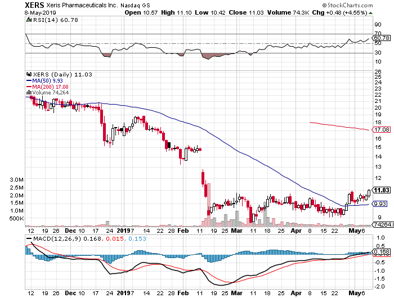Click the Dec label on the MACD axis
The width and height of the screenshot is (394, 298).
click(x=70, y=293)
